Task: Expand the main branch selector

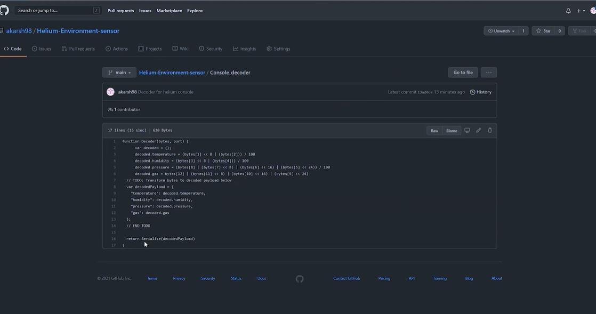Action: (119, 72)
